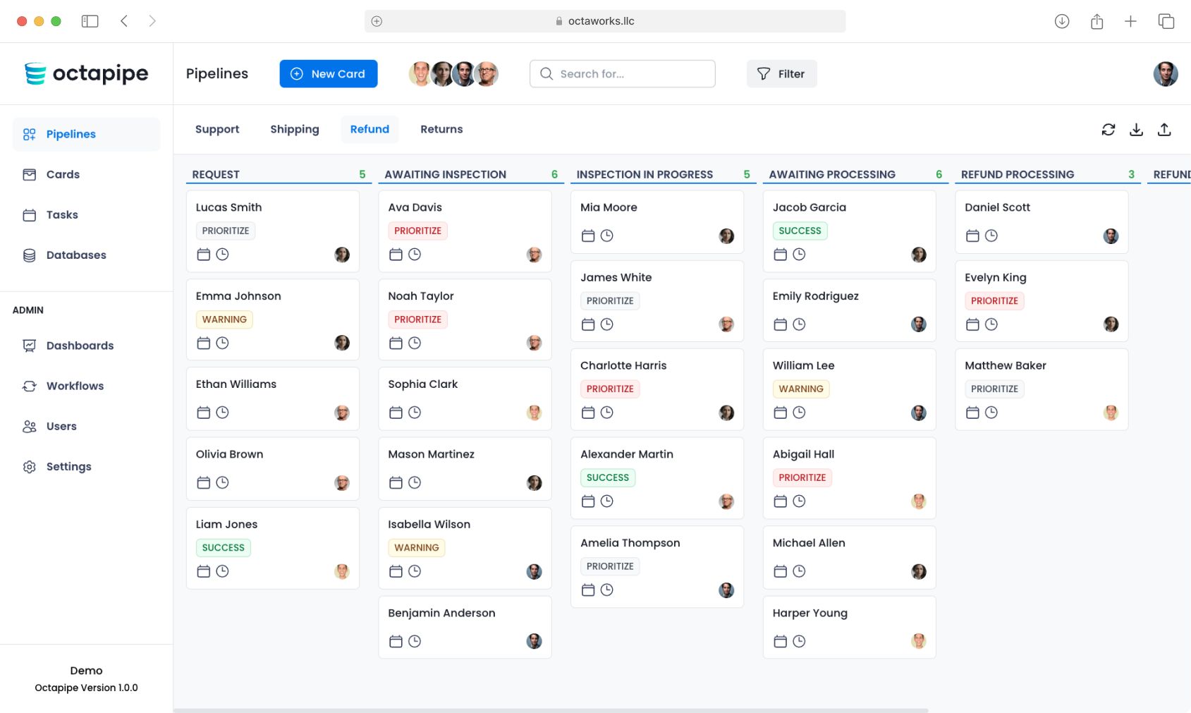Open the Filter options

point(781,73)
